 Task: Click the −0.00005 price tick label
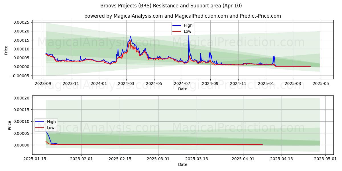pos(20,76)
